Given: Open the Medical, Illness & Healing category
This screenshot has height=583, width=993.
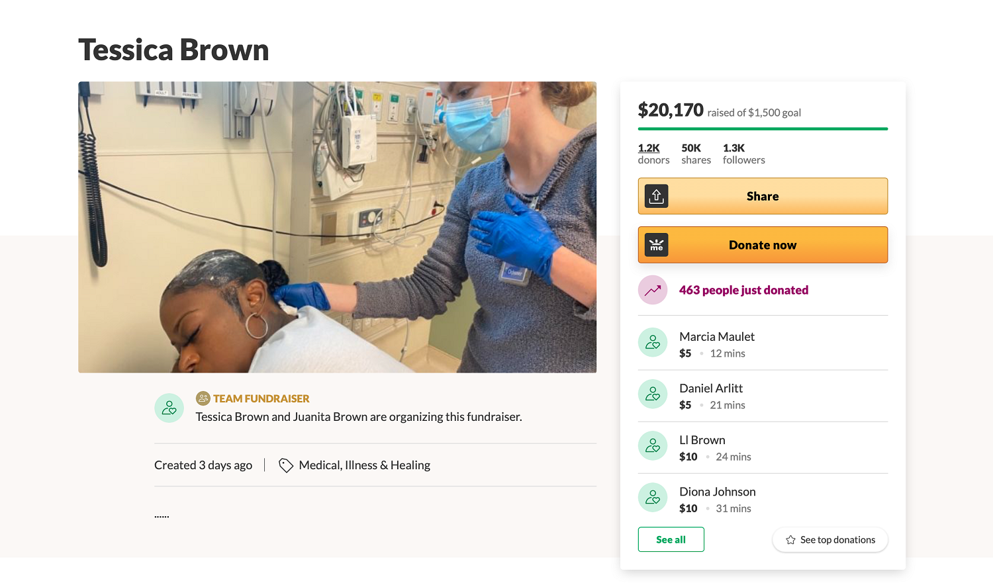Looking at the screenshot, I should point(364,465).
